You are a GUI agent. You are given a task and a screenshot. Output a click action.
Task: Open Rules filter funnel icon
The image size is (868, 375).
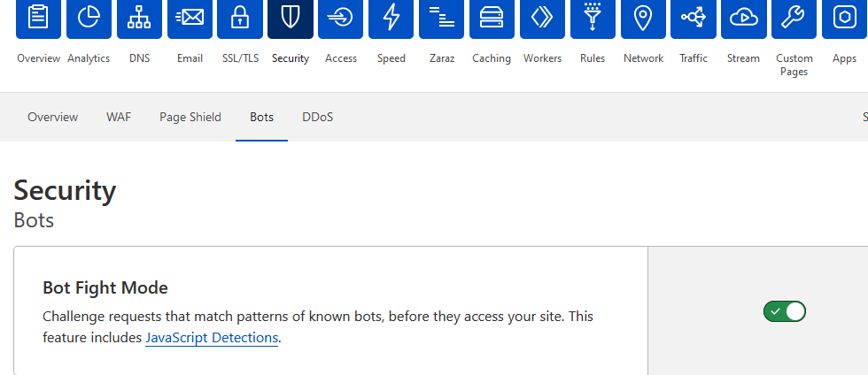click(x=593, y=18)
